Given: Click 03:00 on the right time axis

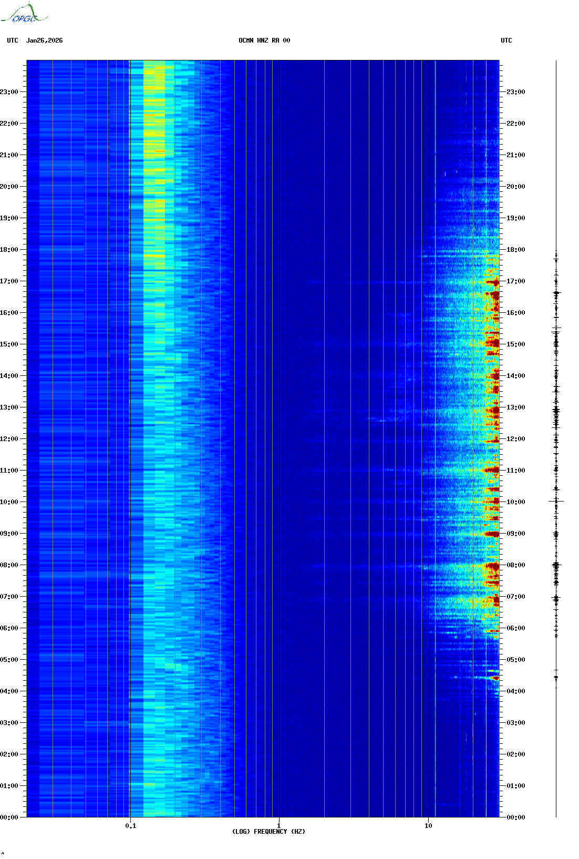Looking at the screenshot, I should (516, 723).
